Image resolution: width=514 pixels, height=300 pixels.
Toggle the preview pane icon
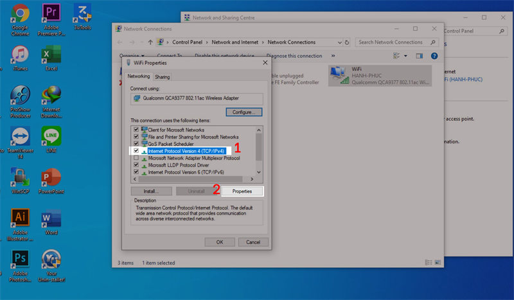[x=420, y=56]
